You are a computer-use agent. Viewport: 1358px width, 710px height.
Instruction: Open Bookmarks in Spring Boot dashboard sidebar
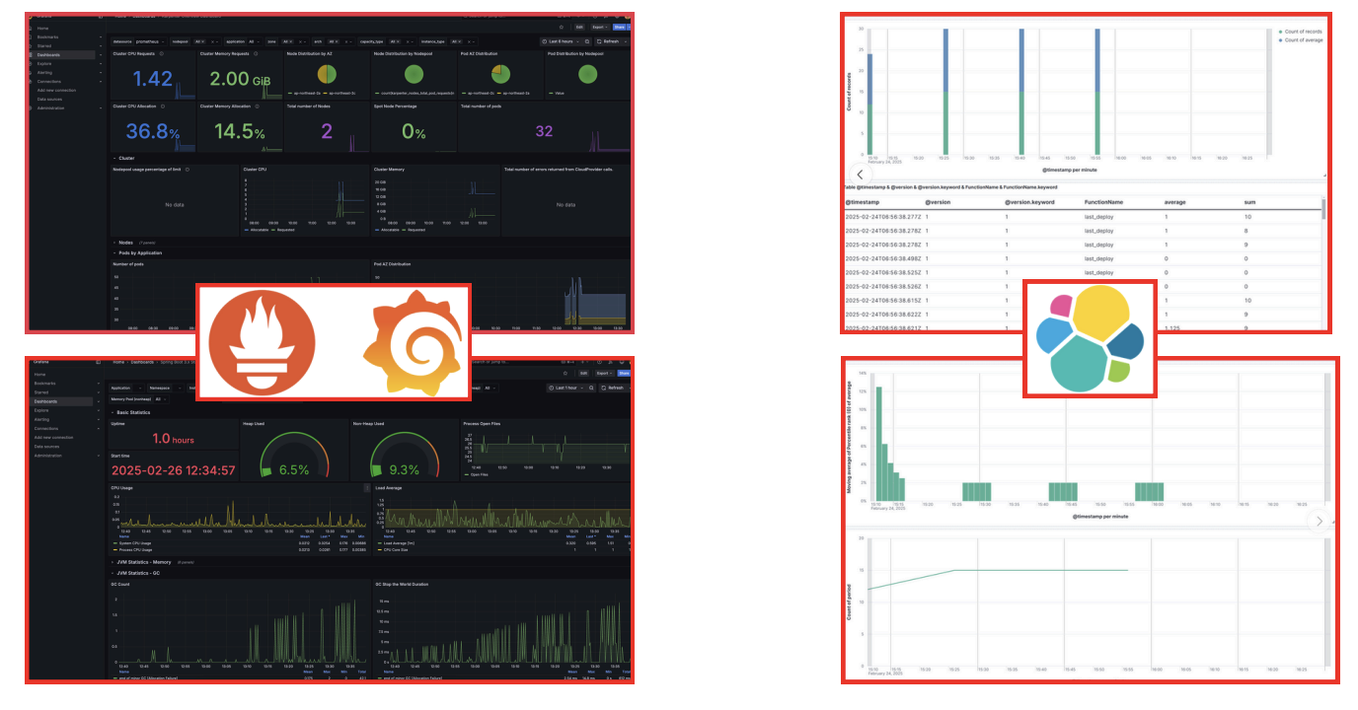coord(44,384)
